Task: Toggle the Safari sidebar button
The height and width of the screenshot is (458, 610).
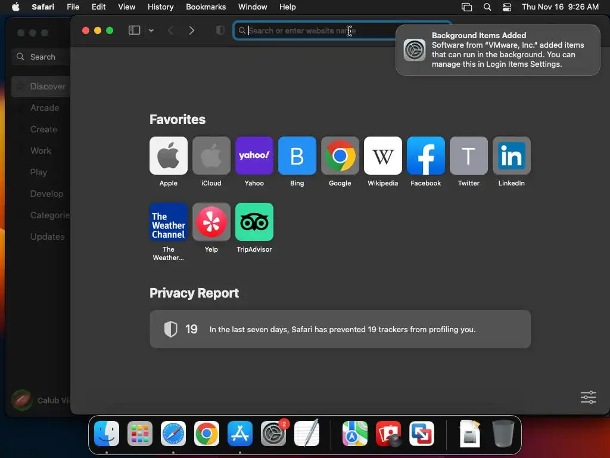Action: [134, 30]
